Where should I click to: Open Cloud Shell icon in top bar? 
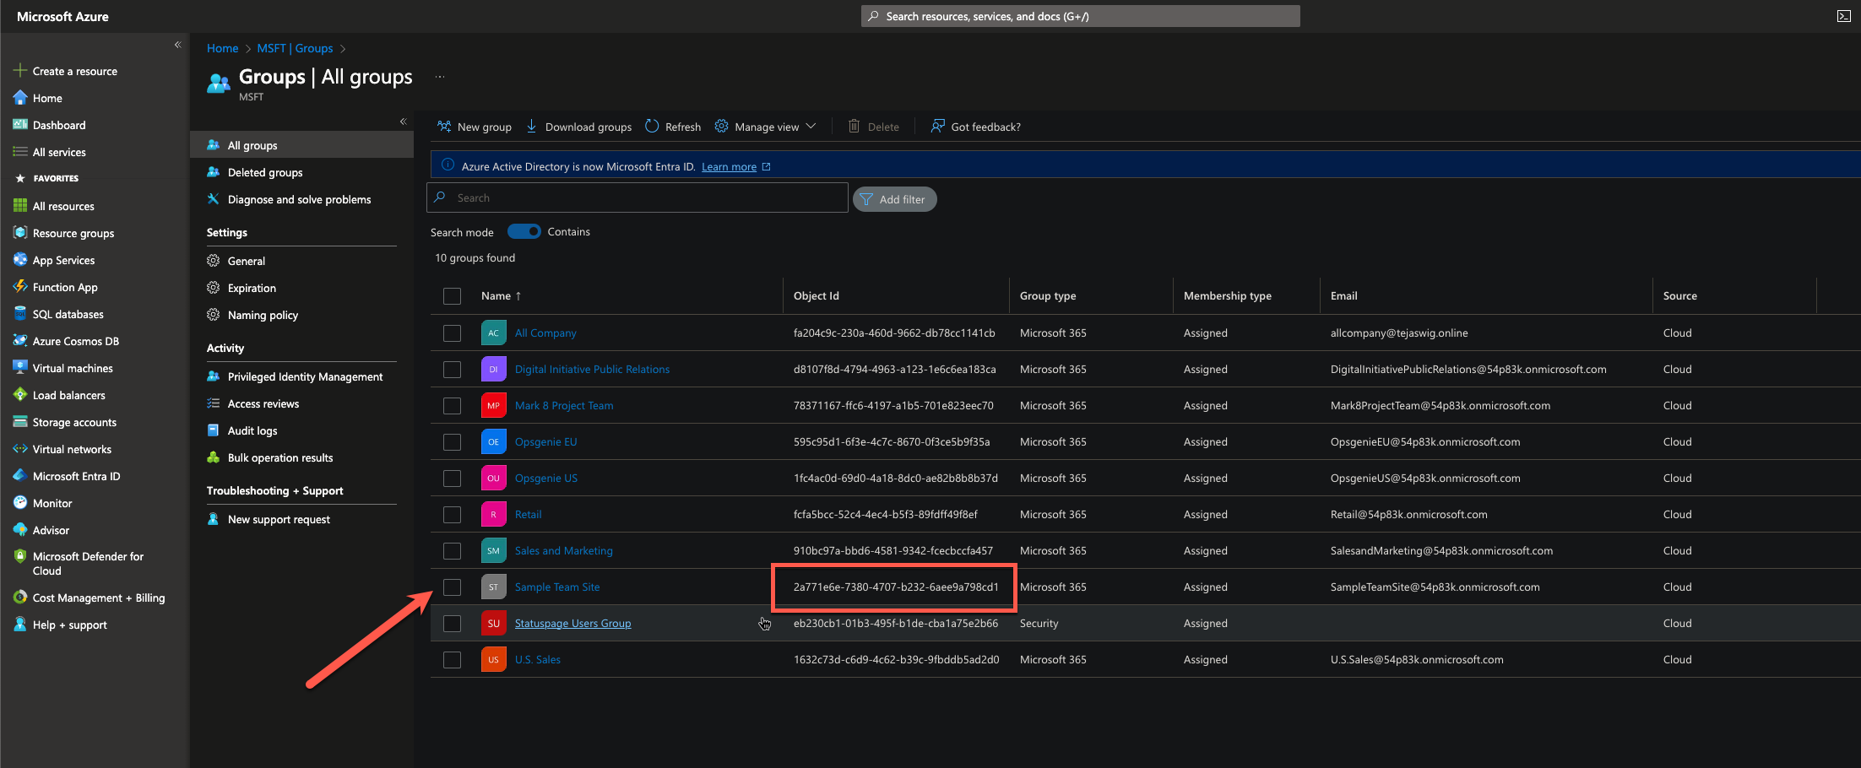click(x=1843, y=16)
